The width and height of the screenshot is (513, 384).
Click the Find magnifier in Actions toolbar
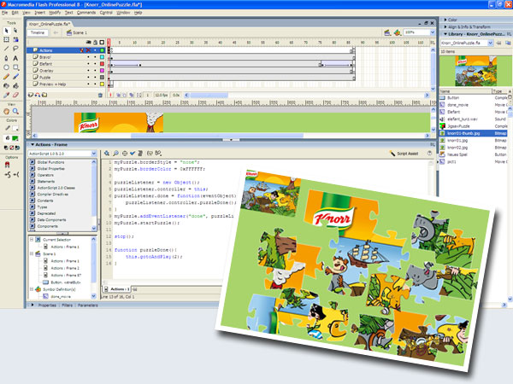115,153
